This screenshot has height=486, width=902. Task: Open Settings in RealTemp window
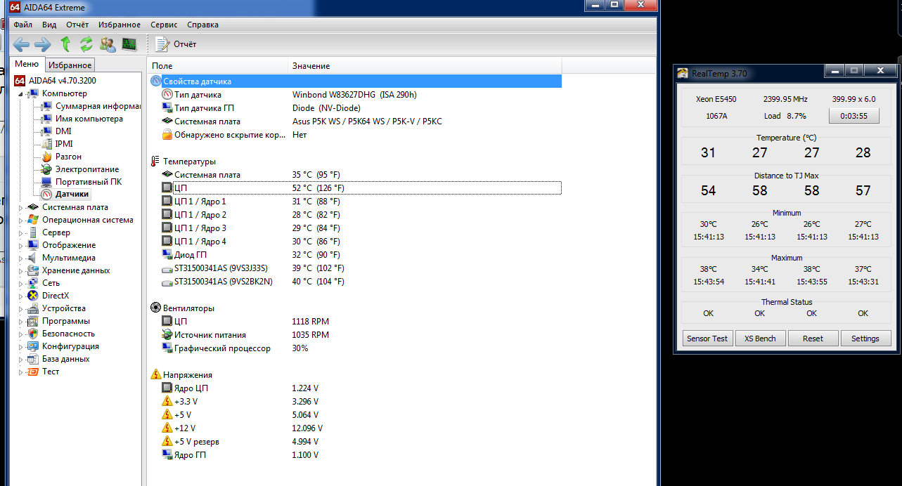[865, 339]
